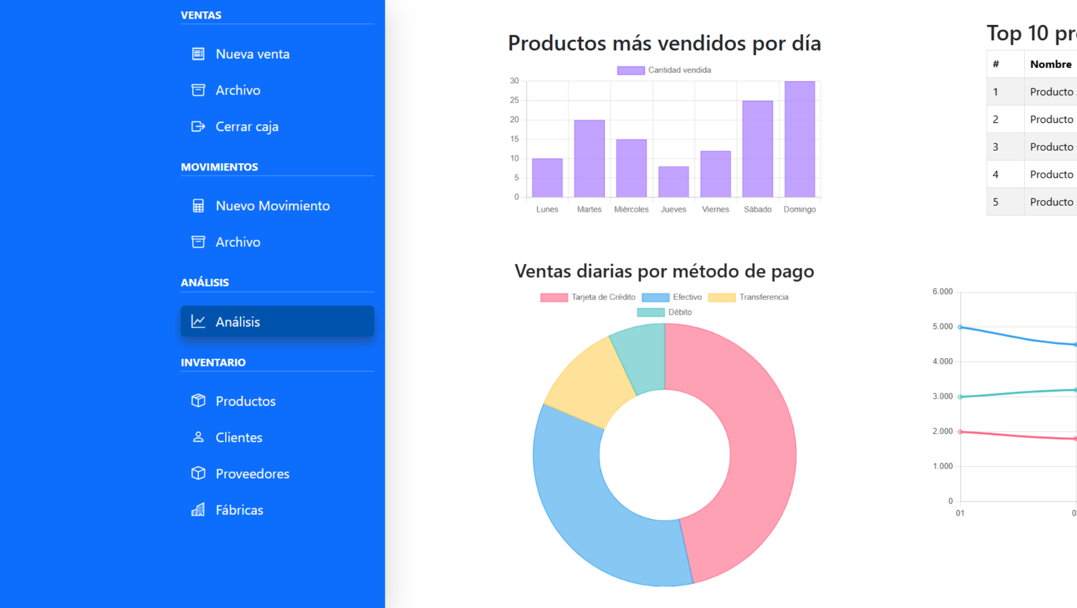Click the Análisis line chart icon

tap(198, 321)
